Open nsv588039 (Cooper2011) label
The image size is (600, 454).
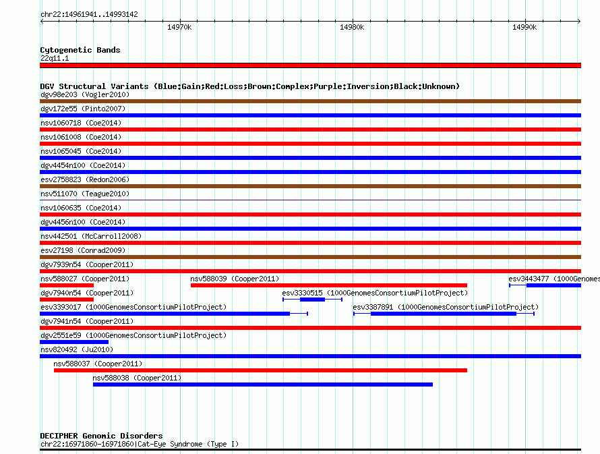click(x=235, y=279)
